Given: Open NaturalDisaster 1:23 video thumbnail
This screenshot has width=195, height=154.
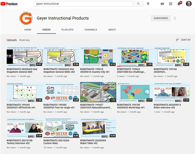Looking at the screenshot, I should pyautogui.click(x=98, y=92).
